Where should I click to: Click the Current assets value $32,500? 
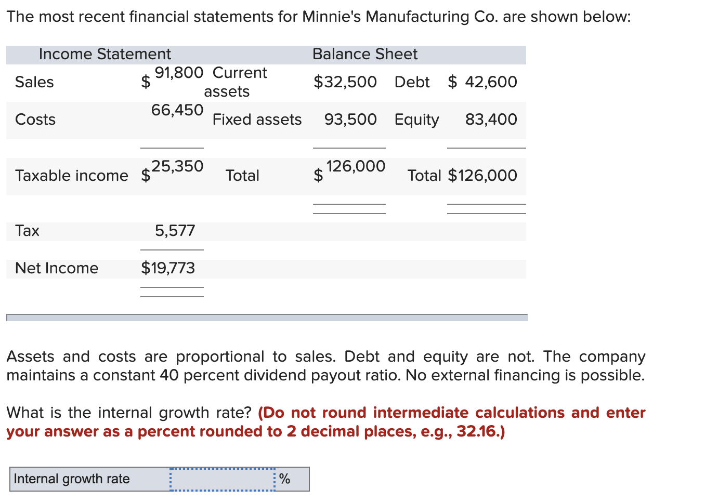(x=345, y=82)
